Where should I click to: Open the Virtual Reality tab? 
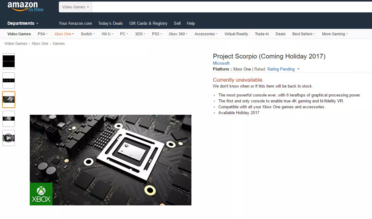tap(236, 34)
